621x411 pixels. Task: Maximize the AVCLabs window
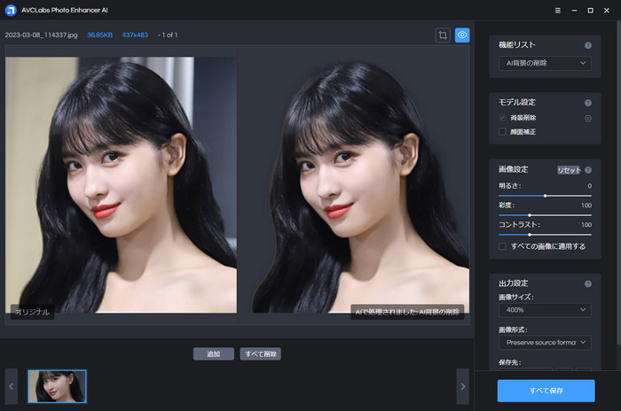pyautogui.click(x=590, y=11)
